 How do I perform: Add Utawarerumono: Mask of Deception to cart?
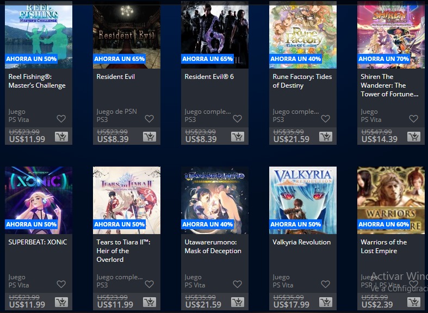point(238,302)
